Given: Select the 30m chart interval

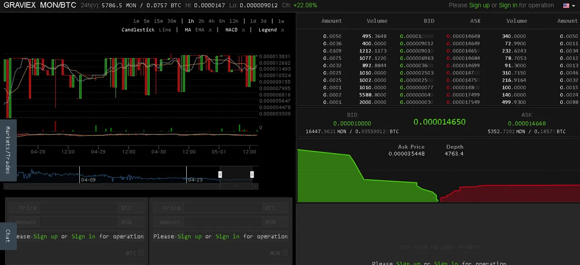Looking at the screenshot, I should [172, 21].
